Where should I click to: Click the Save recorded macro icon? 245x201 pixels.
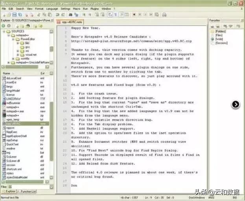click(x=157, y=15)
